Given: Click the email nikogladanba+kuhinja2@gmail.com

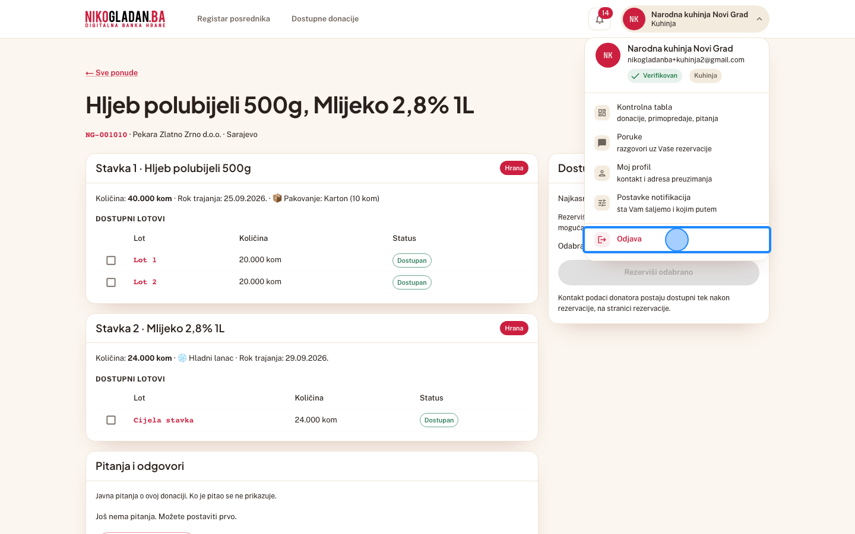Looking at the screenshot, I should click(x=686, y=60).
